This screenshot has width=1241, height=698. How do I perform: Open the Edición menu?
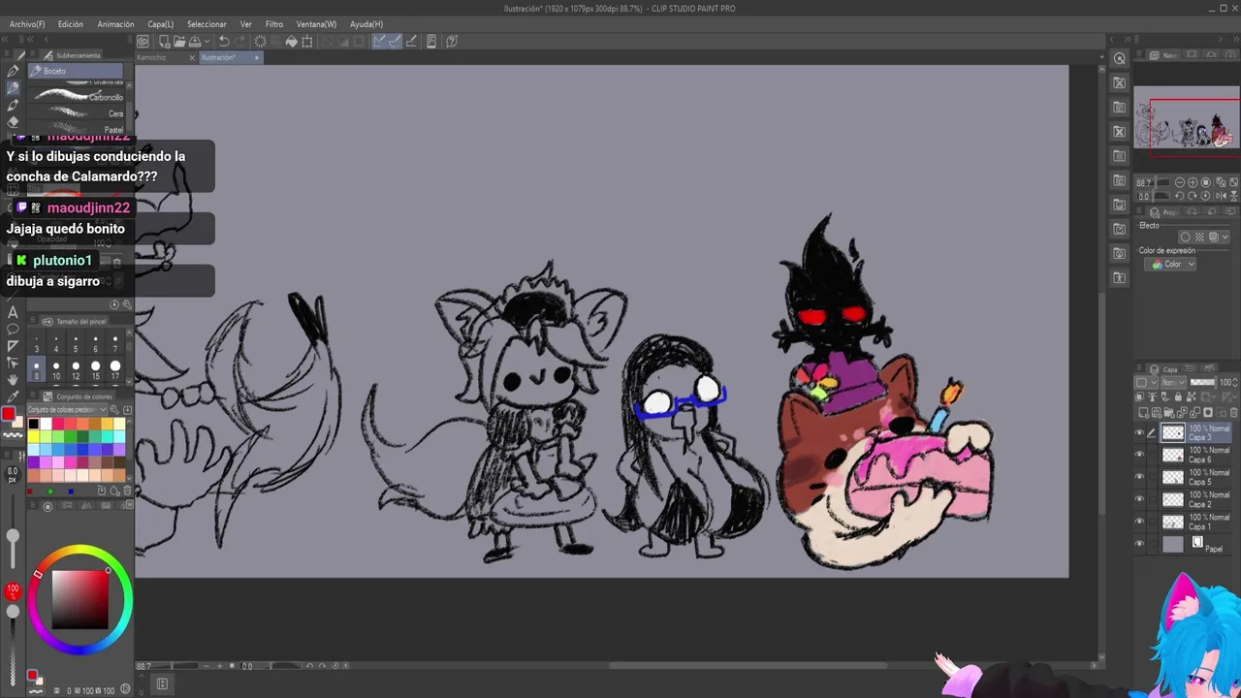[70, 24]
